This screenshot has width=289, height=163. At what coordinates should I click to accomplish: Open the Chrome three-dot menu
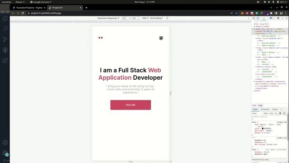[286, 13]
